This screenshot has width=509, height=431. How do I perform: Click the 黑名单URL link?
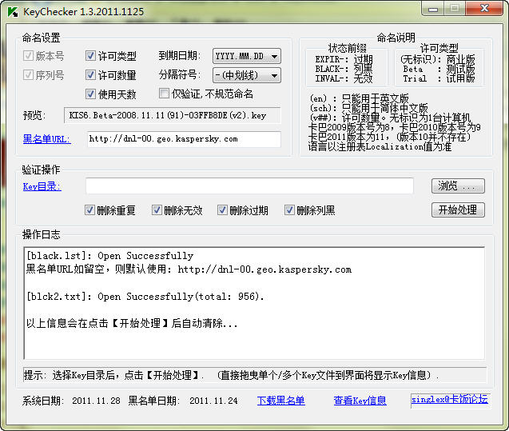46,139
